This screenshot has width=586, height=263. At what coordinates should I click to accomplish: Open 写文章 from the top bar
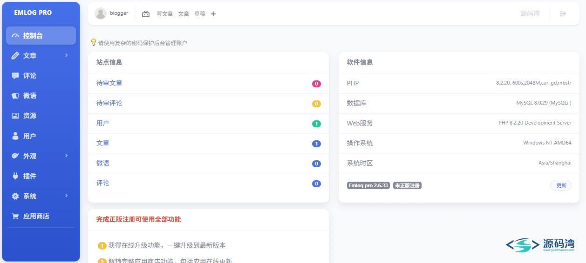coord(164,14)
